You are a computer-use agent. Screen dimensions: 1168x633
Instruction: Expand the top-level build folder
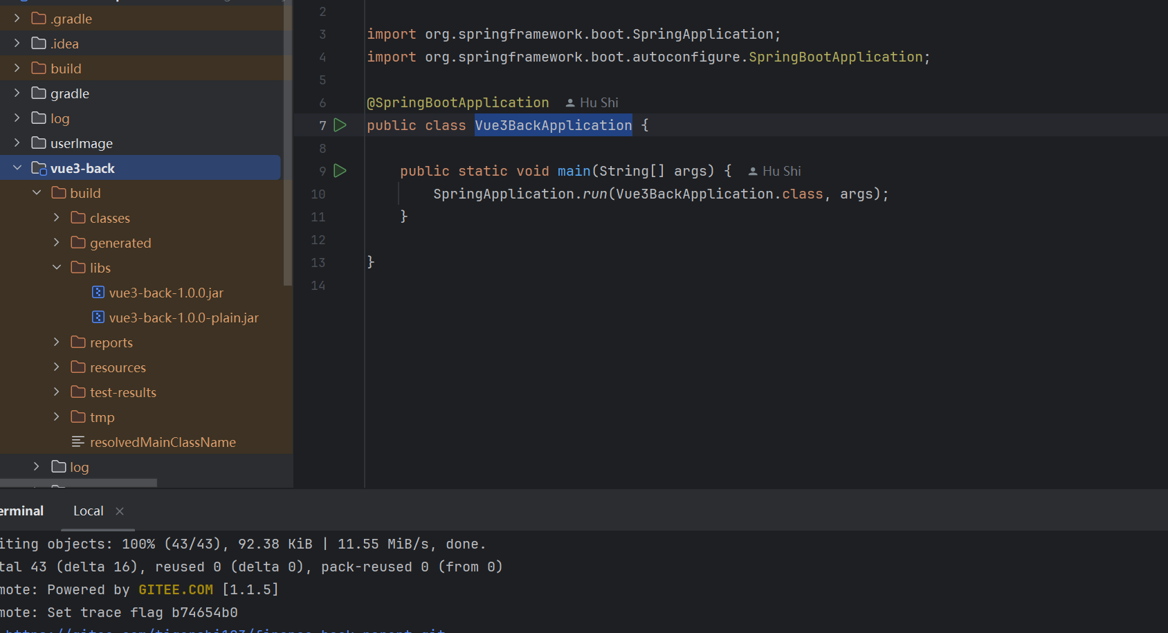click(17, 68)
